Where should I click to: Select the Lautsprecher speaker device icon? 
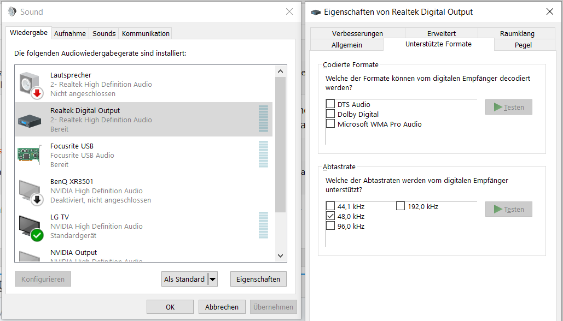pos(29,84)
